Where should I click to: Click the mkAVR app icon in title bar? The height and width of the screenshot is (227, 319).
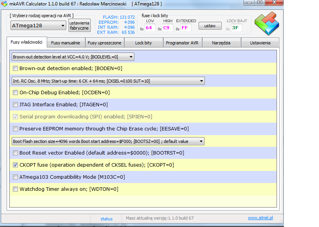[4, 4]
